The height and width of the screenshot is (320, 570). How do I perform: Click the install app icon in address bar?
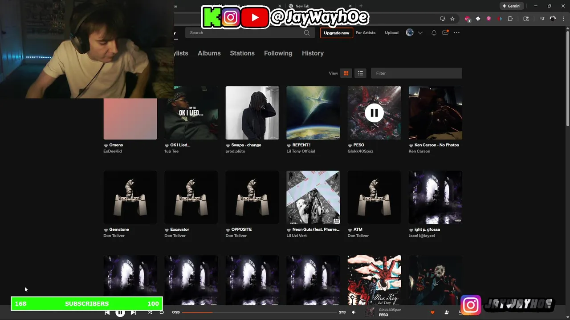(443, 19)
